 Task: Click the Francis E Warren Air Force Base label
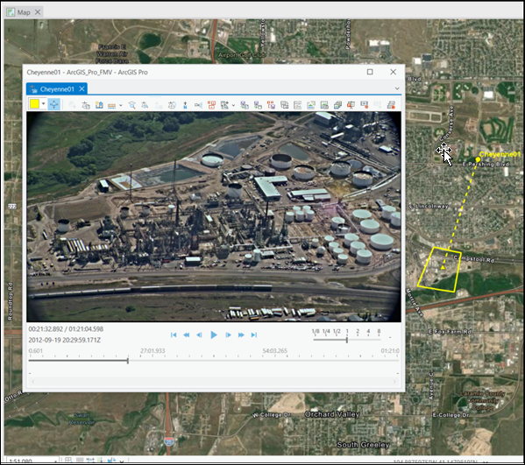tap(112, 54)
